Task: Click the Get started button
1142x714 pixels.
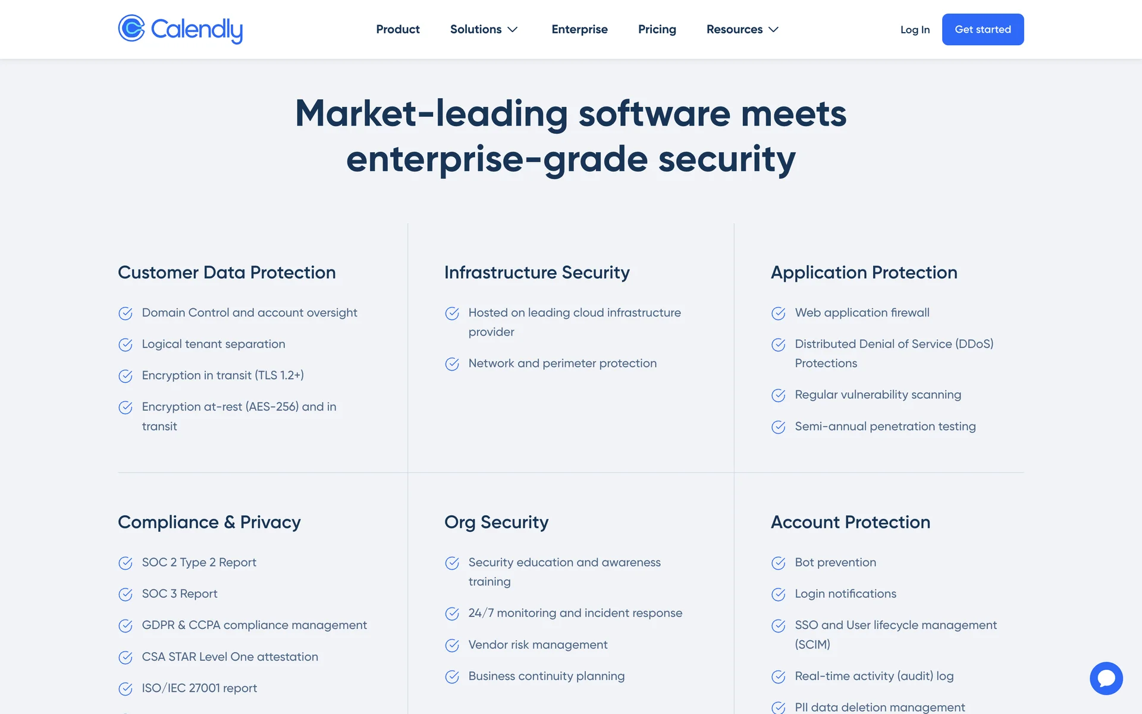Action: click(983, 29)
